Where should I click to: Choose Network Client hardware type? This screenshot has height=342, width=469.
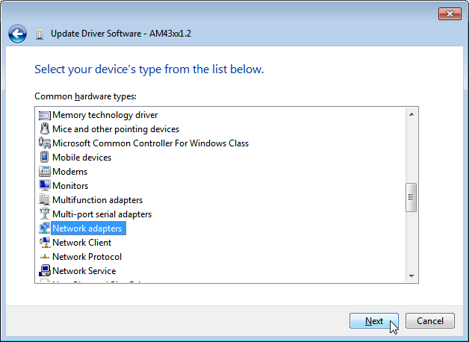81,243
